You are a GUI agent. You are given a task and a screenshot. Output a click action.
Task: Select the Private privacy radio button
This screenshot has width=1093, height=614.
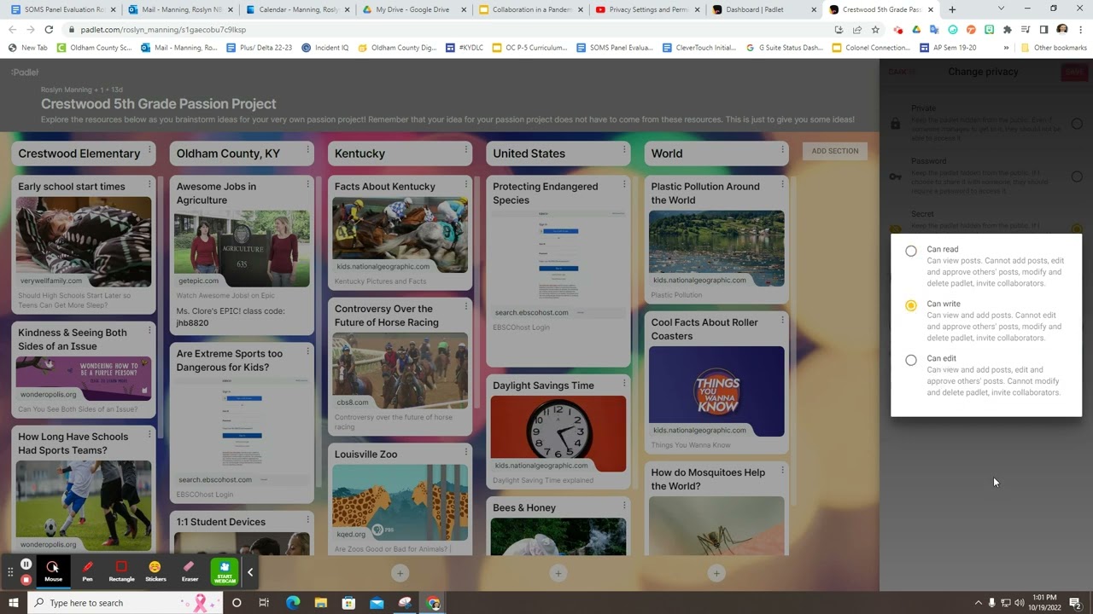click(x=1077, y=124)
